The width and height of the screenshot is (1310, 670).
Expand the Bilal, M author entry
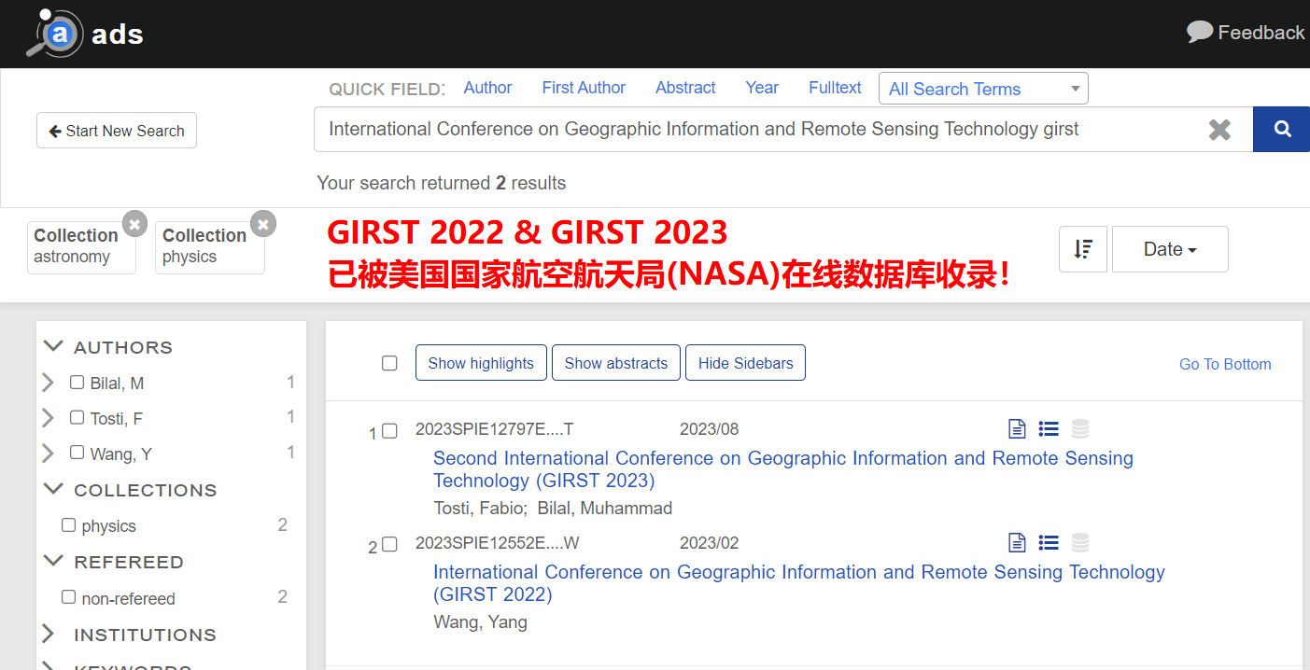[49, 383]
